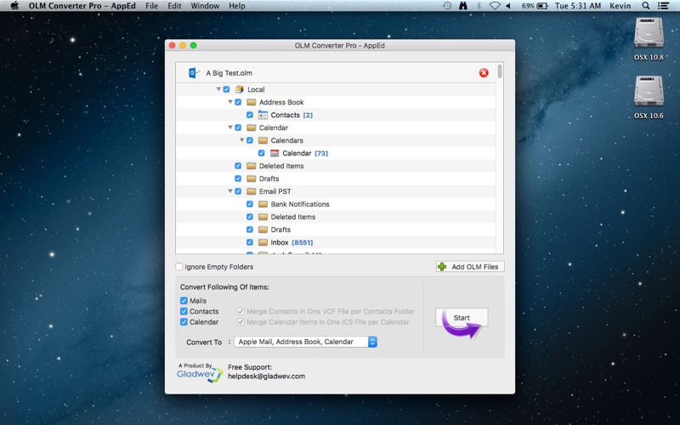Click the Start button

click(462, 318)
